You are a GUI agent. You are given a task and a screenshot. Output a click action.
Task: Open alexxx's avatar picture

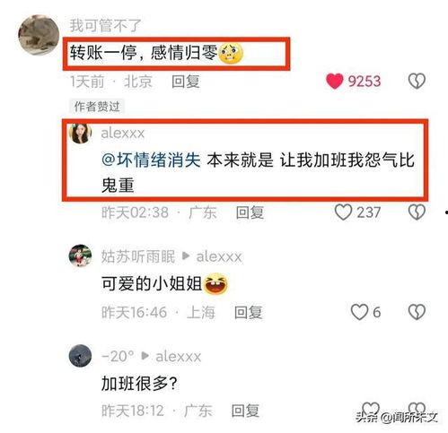point(80,134)
